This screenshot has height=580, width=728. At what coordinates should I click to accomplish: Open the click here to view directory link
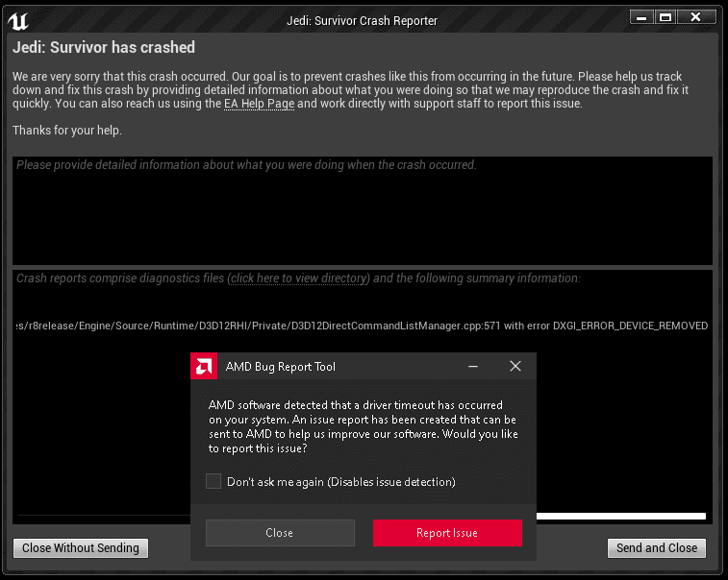(x=298, y=278)
